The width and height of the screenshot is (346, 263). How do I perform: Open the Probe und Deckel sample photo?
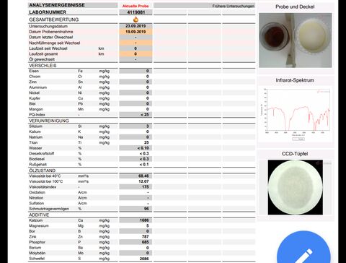coord(295,40)
